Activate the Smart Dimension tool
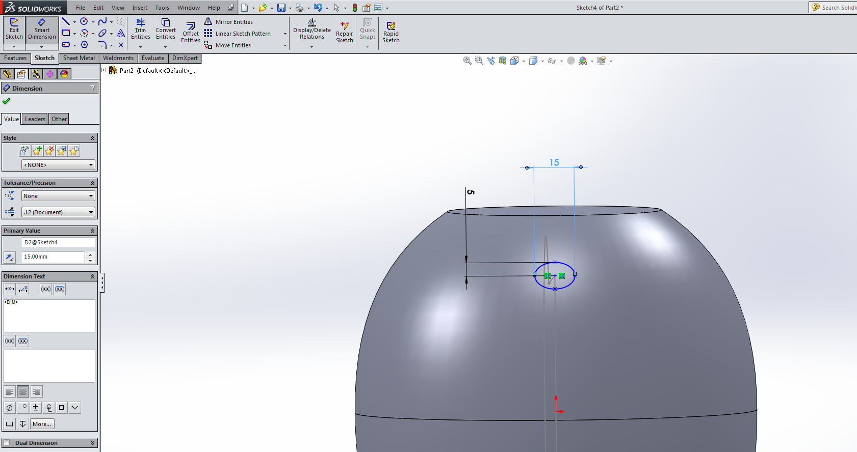The width and height of the screenshot is (857, 452). (42, 30)
